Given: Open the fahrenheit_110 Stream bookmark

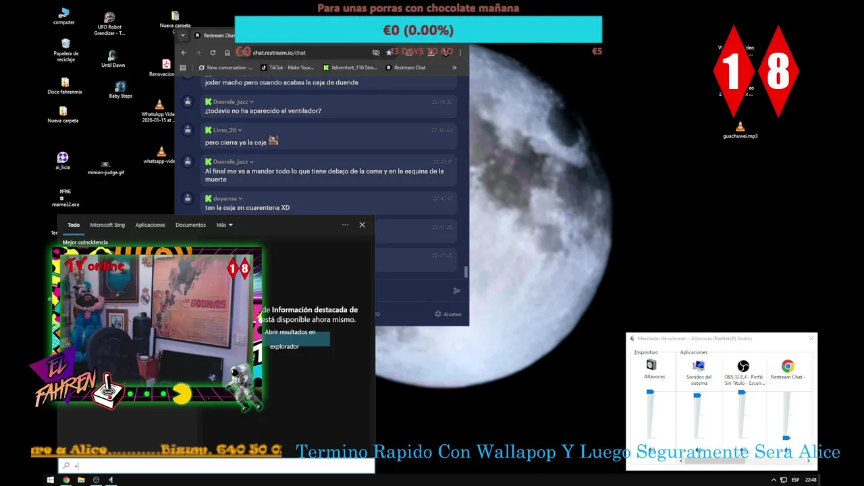Looking at the screenshot, I should tap(350, 67).
